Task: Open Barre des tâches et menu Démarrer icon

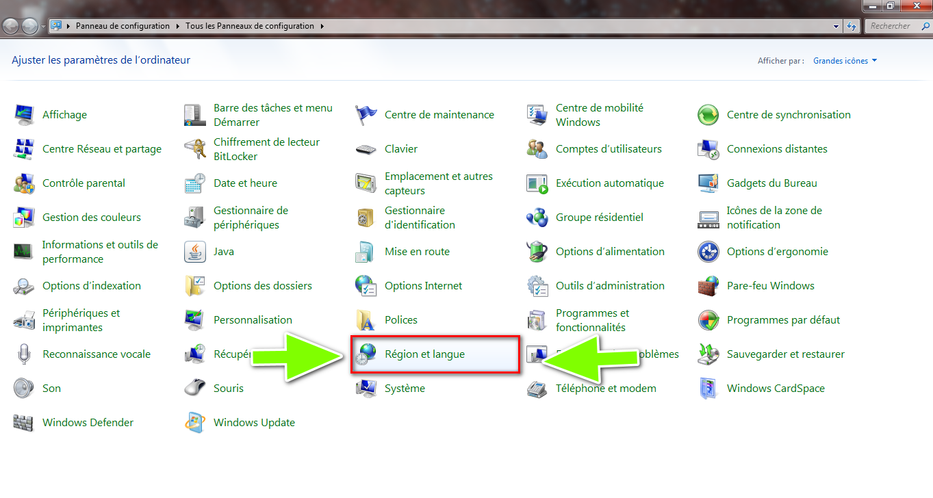Action: [x=195, y=115]
